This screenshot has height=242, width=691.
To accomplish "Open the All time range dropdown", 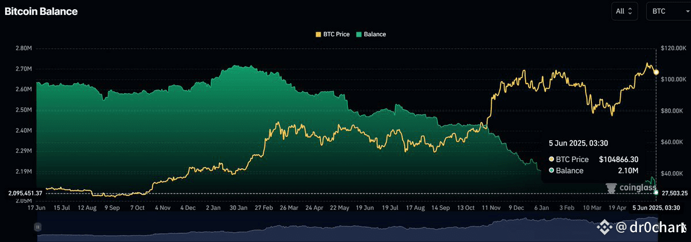I will click(625, 10).
